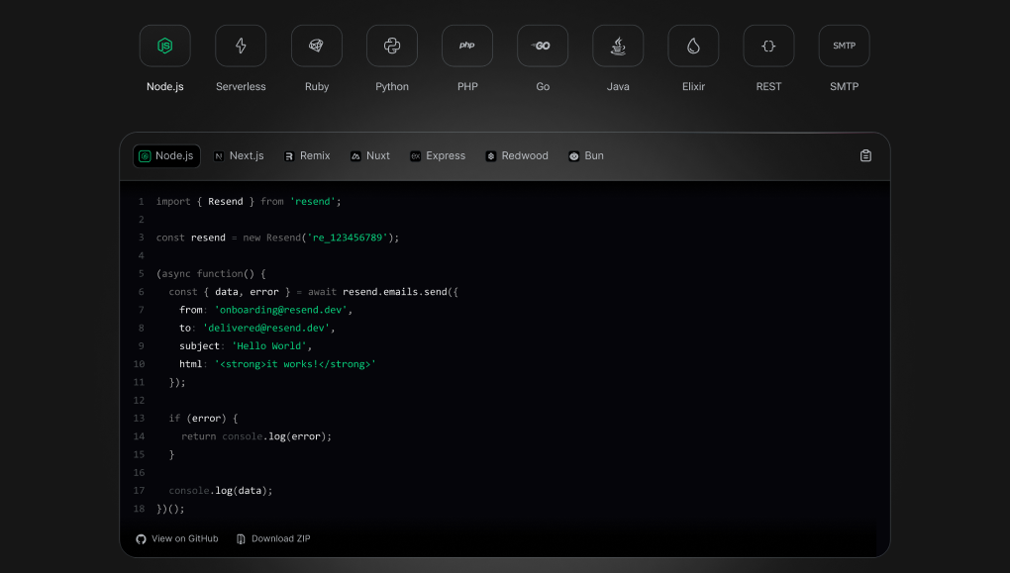Select the Bun runtime tab
This screenshot has height=573, width=1010.
pos(586,156)
